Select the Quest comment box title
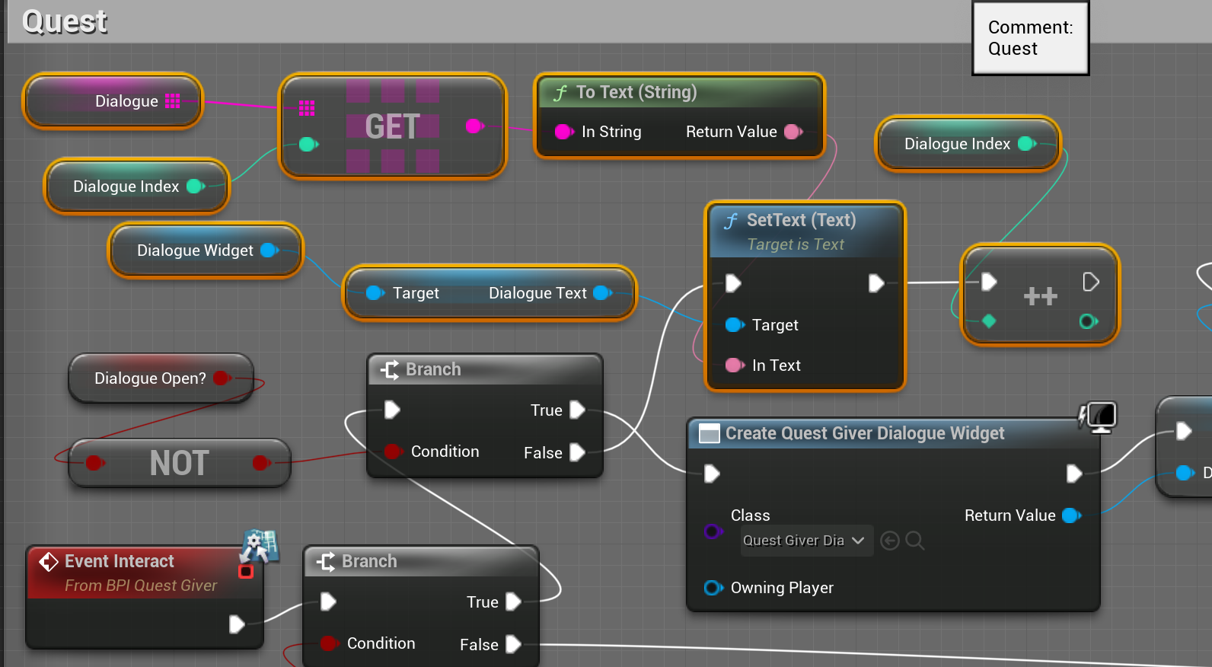The image size is (1212, 667). point(65,21)
